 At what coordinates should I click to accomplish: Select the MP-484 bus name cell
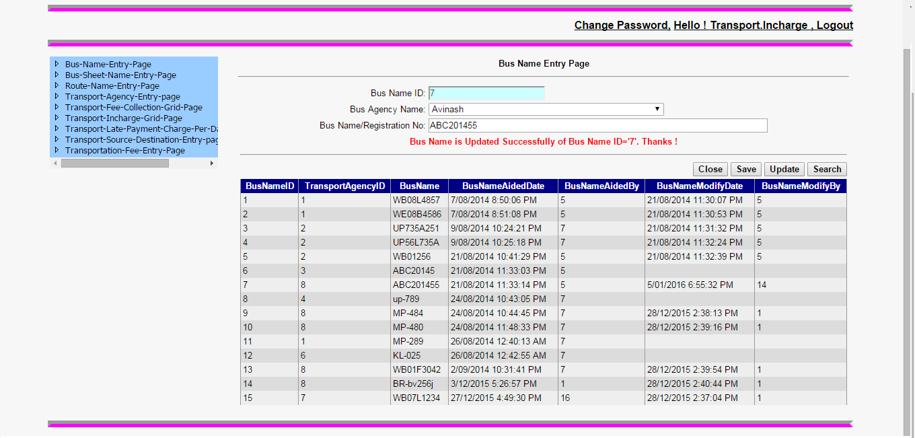(x=419, y=314)
